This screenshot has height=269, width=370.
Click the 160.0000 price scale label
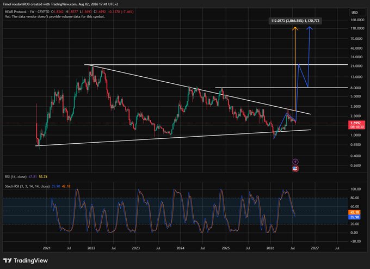click(357, 20)
